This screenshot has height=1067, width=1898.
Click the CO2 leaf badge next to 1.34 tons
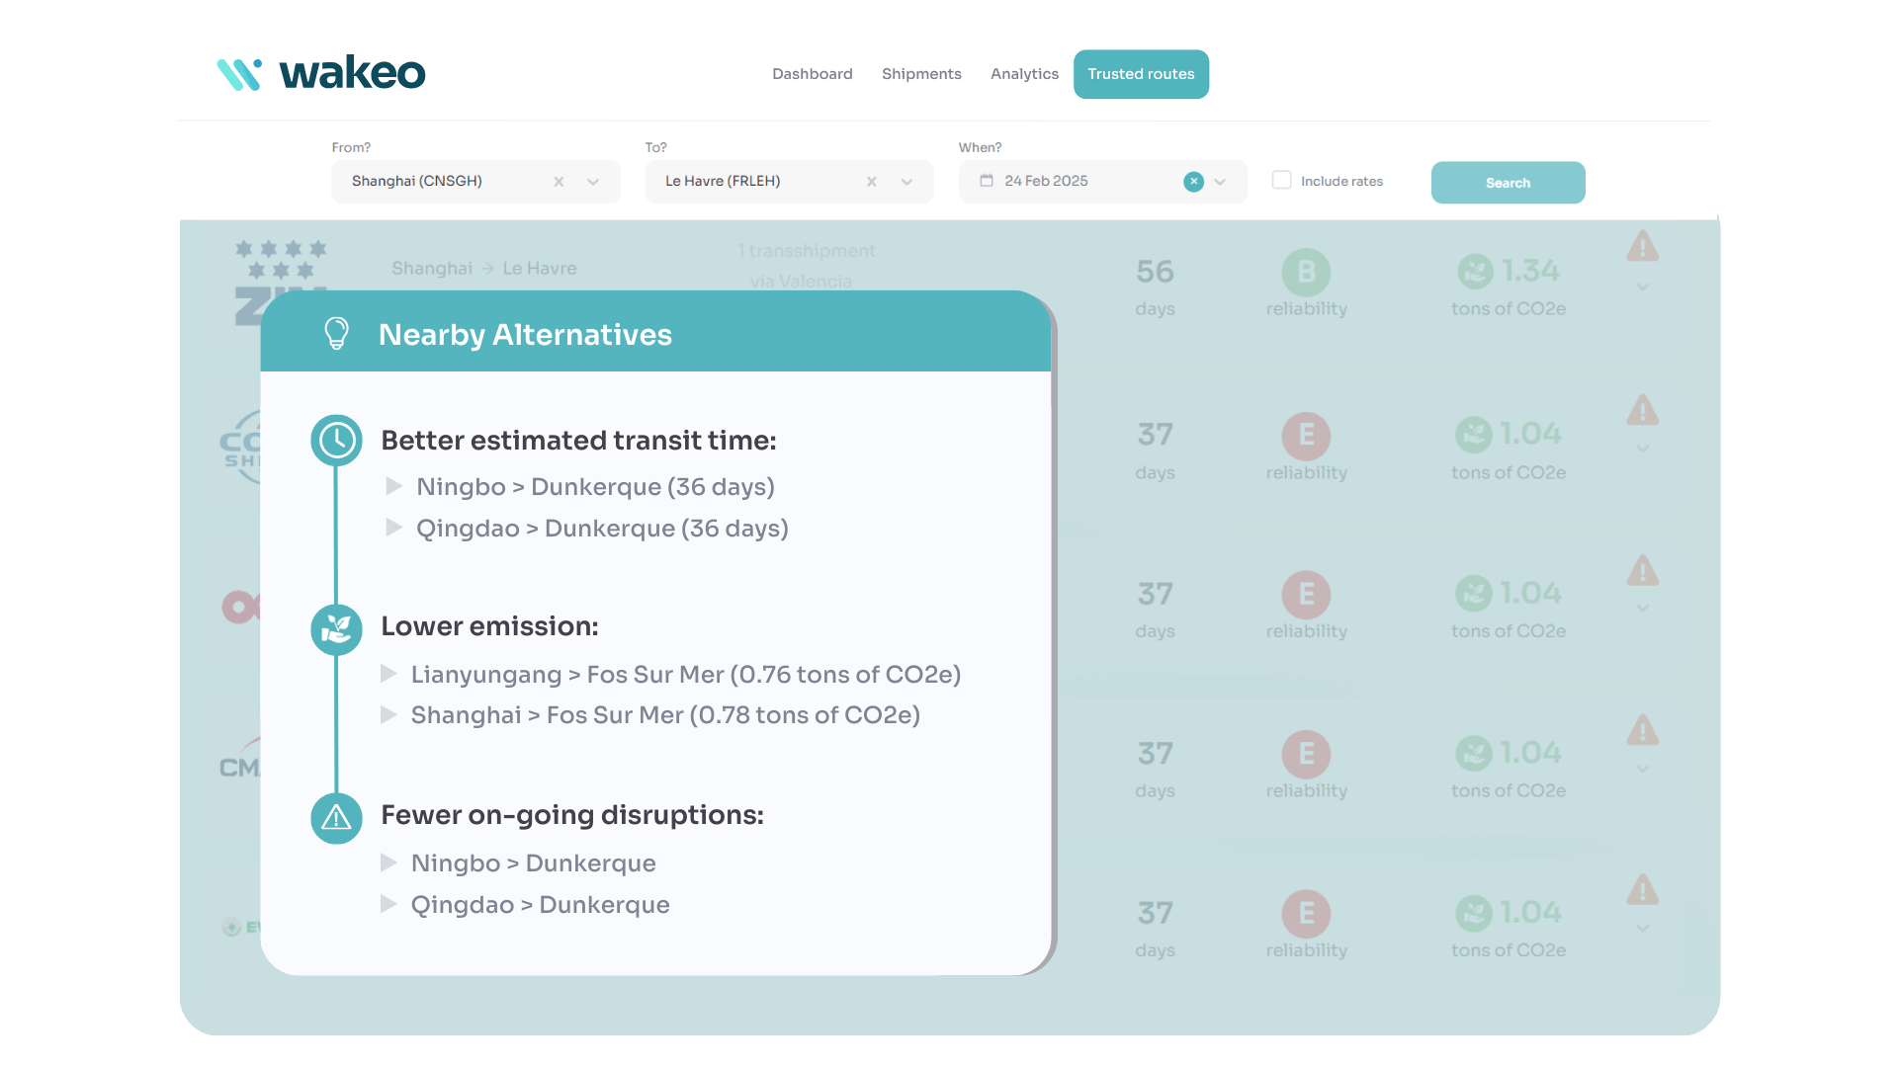coord(1473,270)
